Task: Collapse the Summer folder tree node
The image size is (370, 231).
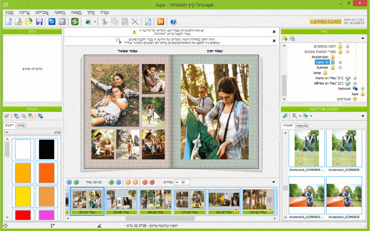Action: click(x=340, y=68)
